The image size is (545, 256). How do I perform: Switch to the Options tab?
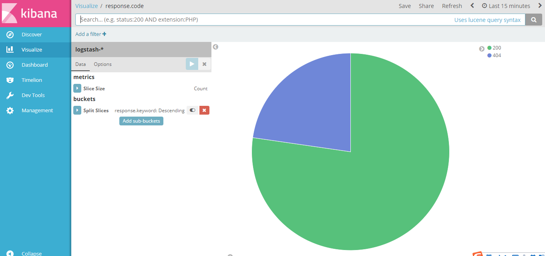pyautogui.click(x=103, y=64)
